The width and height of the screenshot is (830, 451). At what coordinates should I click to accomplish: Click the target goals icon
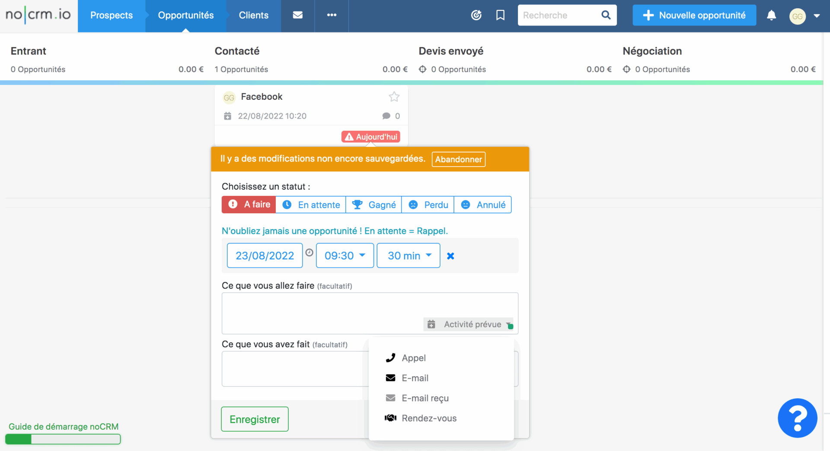[x=476, y=16]
